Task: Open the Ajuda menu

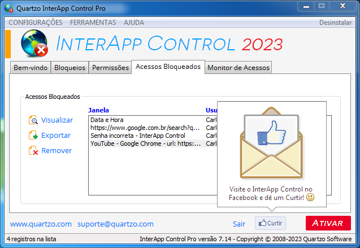Action: coord(133,23)
